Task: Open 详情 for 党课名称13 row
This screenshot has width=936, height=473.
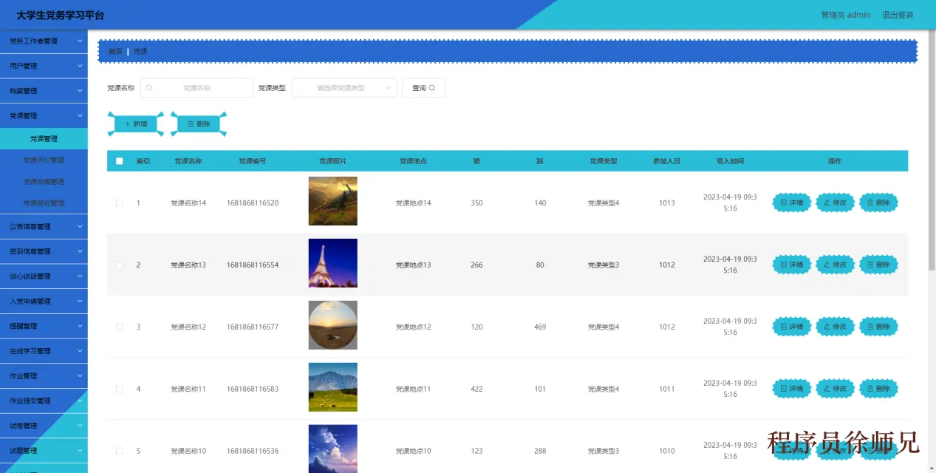Action: pyautogui.click(x=792, y=265)
